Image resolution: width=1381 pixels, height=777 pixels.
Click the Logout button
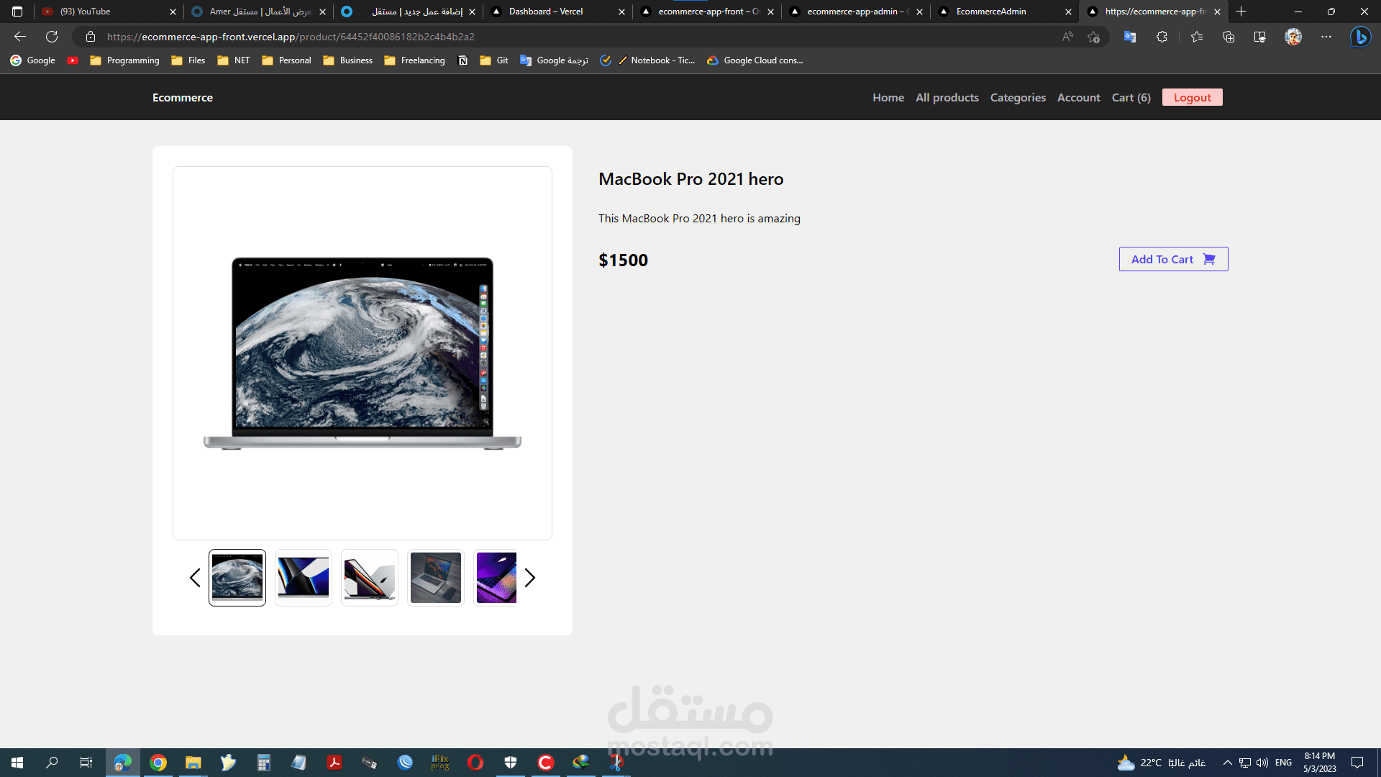[x=1192, y=97]
